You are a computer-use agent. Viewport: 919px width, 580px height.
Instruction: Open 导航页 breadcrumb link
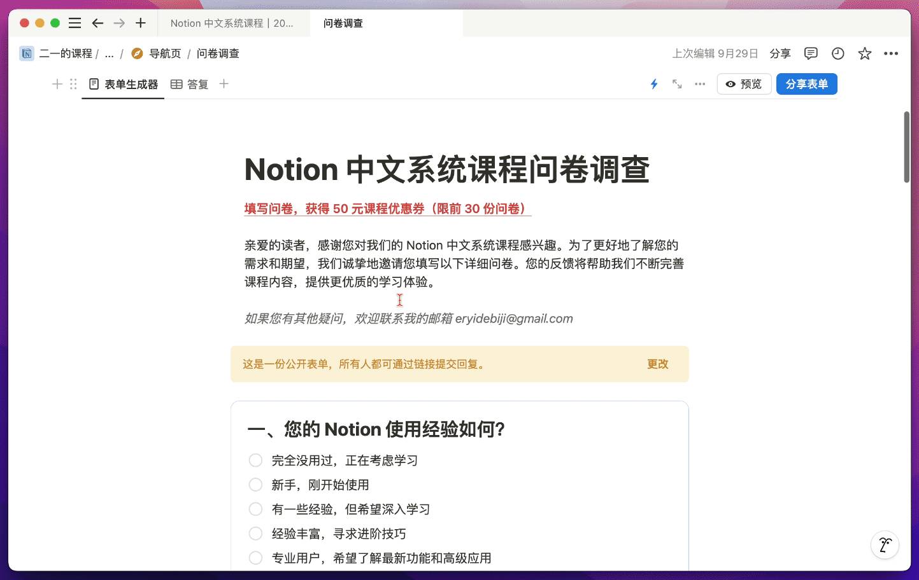tap(165, 53)
